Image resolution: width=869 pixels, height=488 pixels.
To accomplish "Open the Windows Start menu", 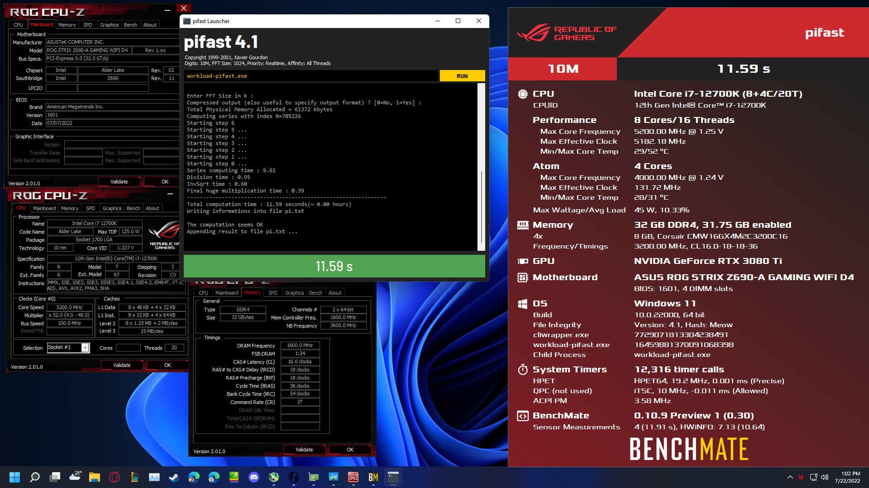I will tap(14, 477).
